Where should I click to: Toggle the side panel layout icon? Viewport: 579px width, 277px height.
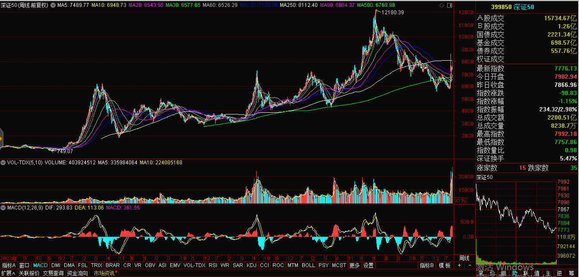[x=448, y=5]
